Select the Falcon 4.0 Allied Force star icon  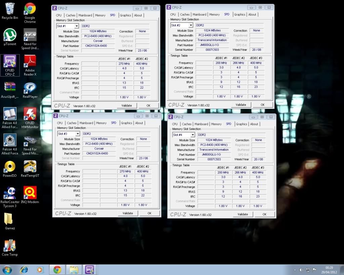10,144
